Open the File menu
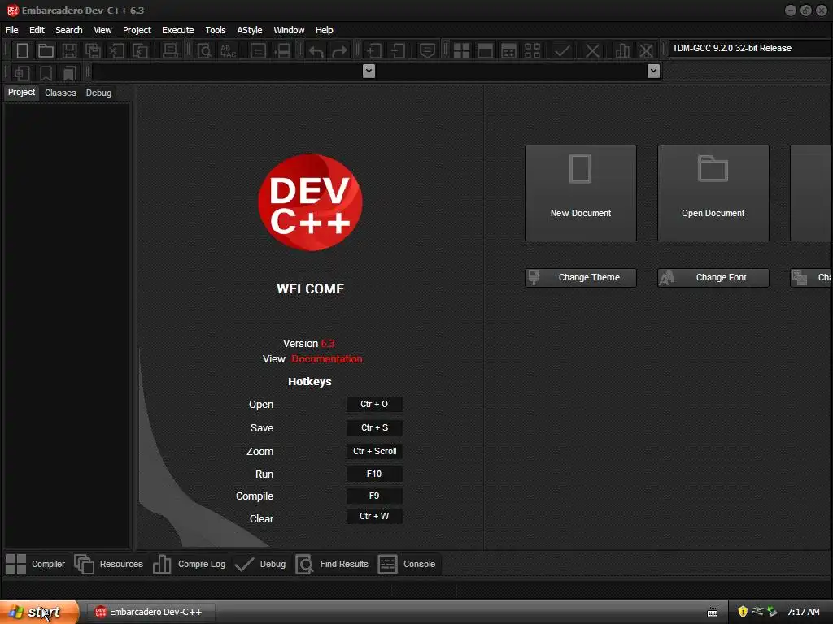833x624 pixels. [x=11, y=30]
